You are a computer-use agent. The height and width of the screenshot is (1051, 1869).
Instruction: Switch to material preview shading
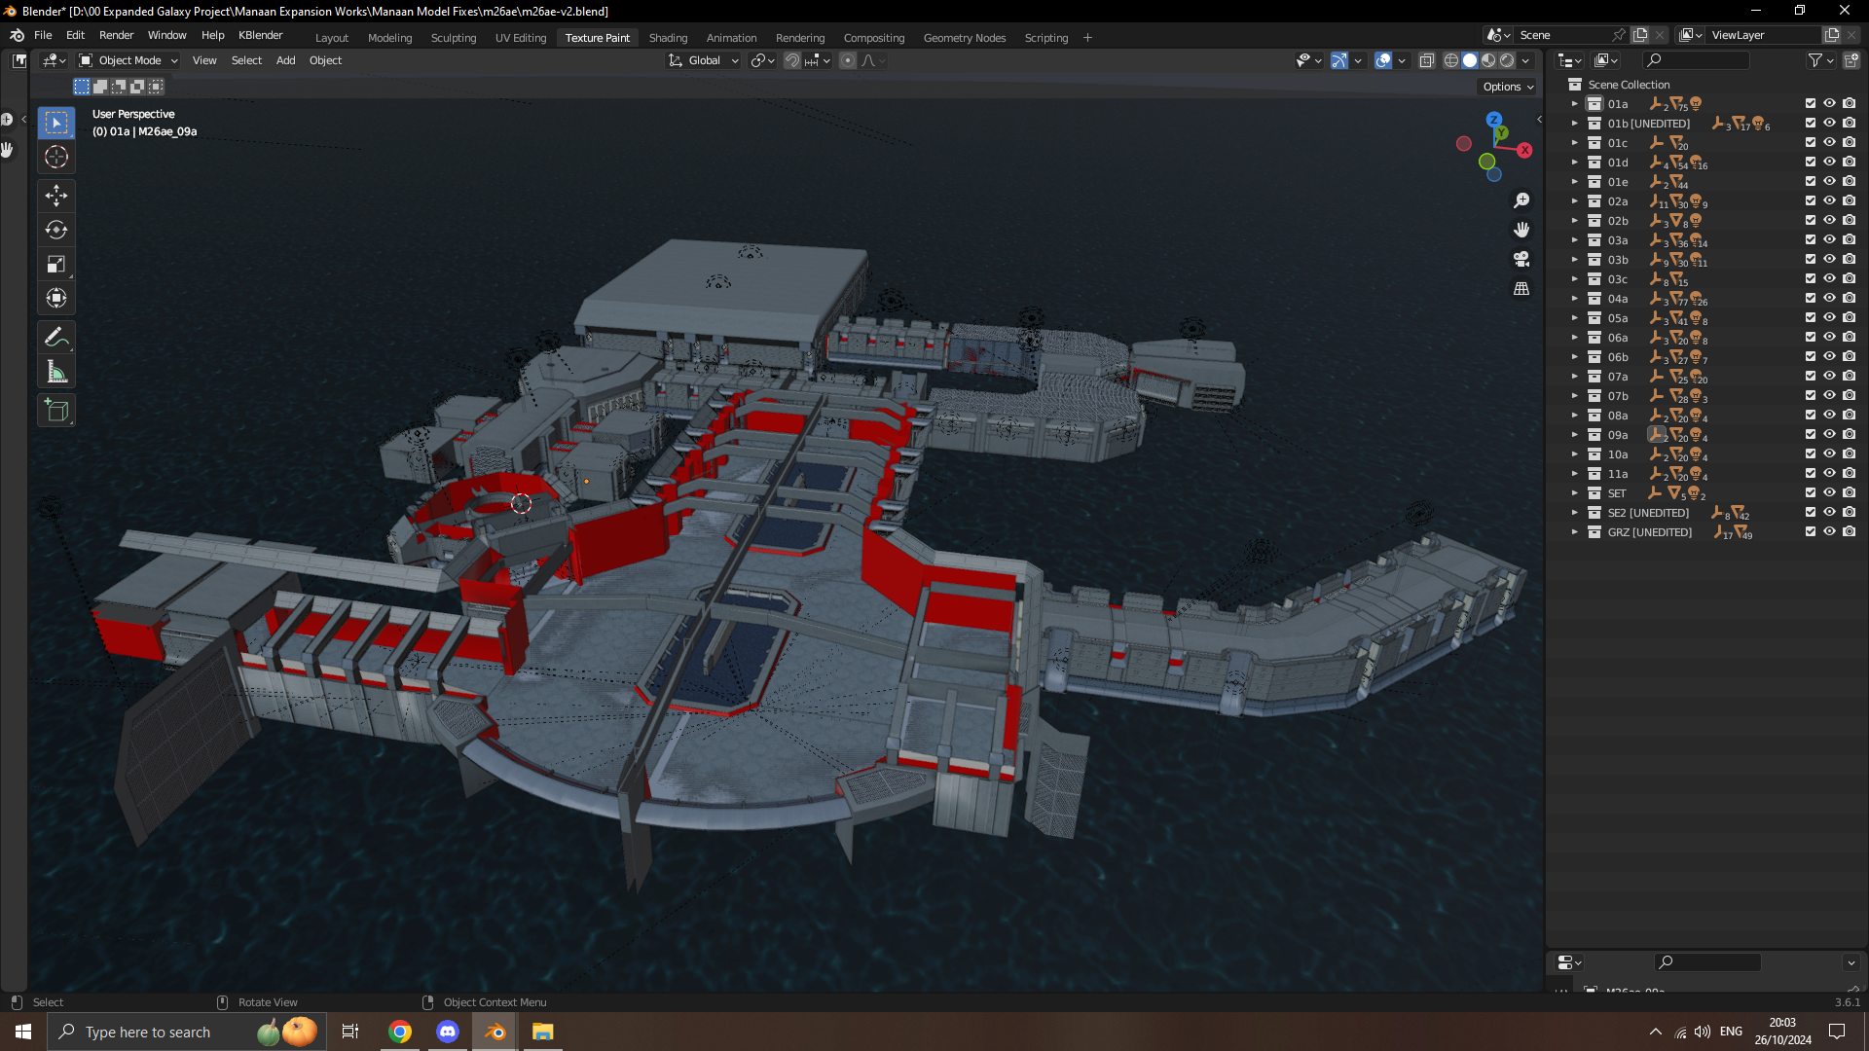pyautogui.click(x=1488, y=60)
